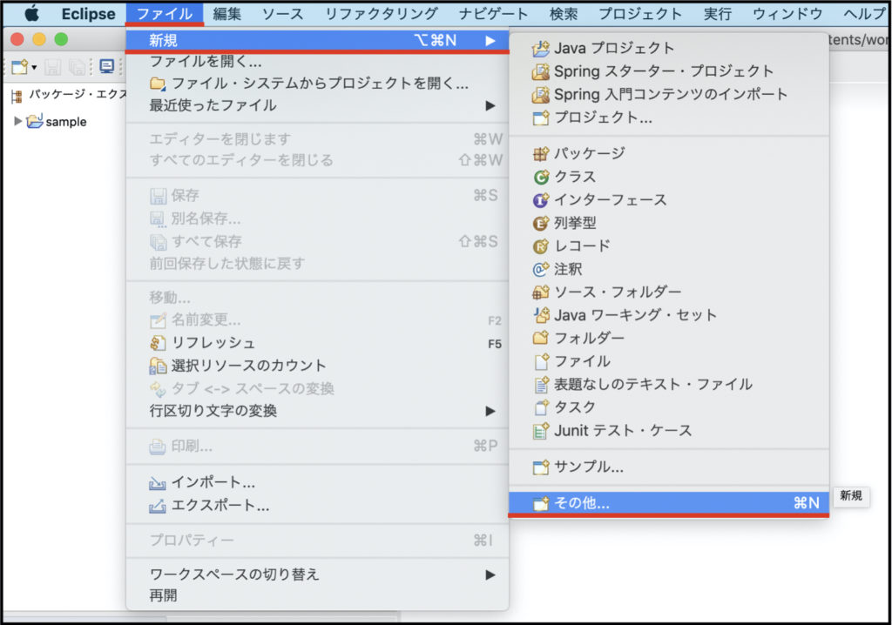
Task: Open the 編集 menu
Action: (x=227, y=14)
